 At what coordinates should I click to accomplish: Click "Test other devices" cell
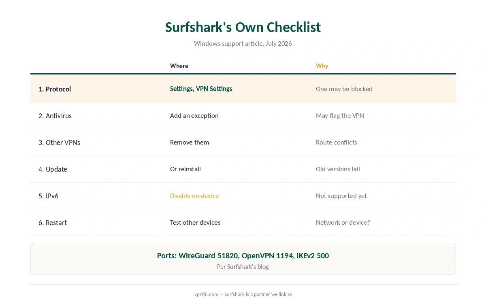pyautogui.click(x=195, y=222)
